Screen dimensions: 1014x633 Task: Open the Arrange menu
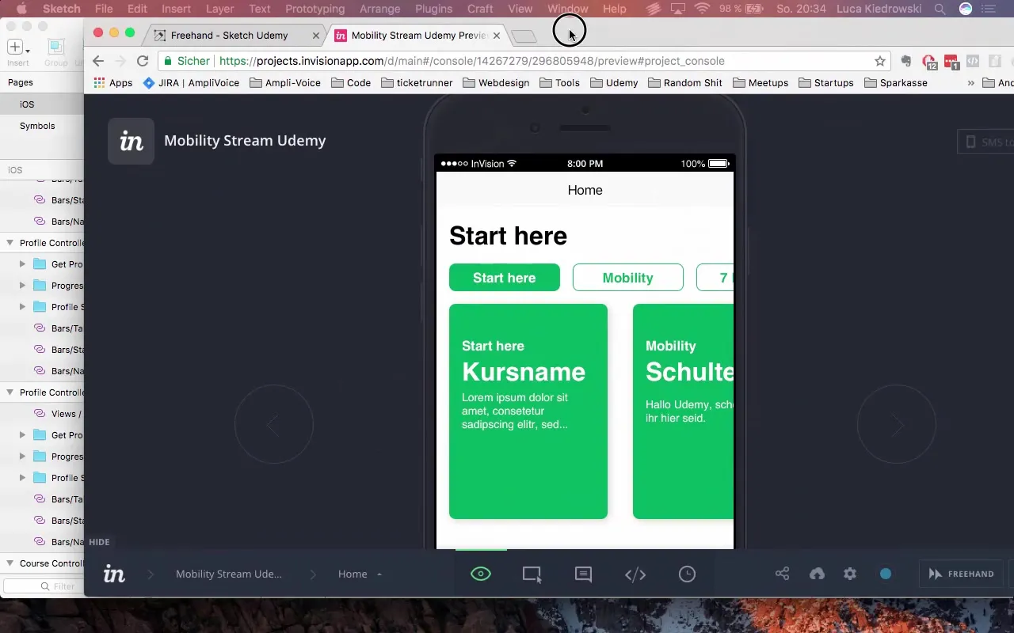click(x=379, y=9)
